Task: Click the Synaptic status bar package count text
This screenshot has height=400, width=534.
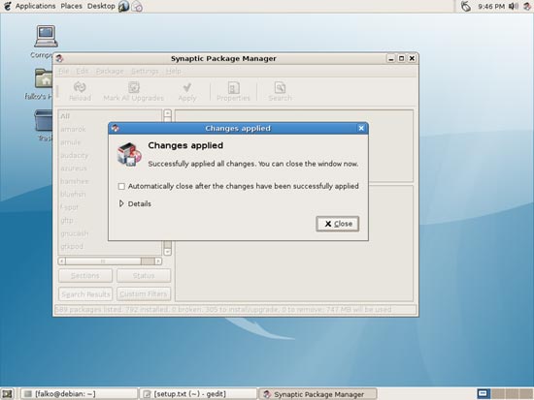Action: (x=223, y=310)
